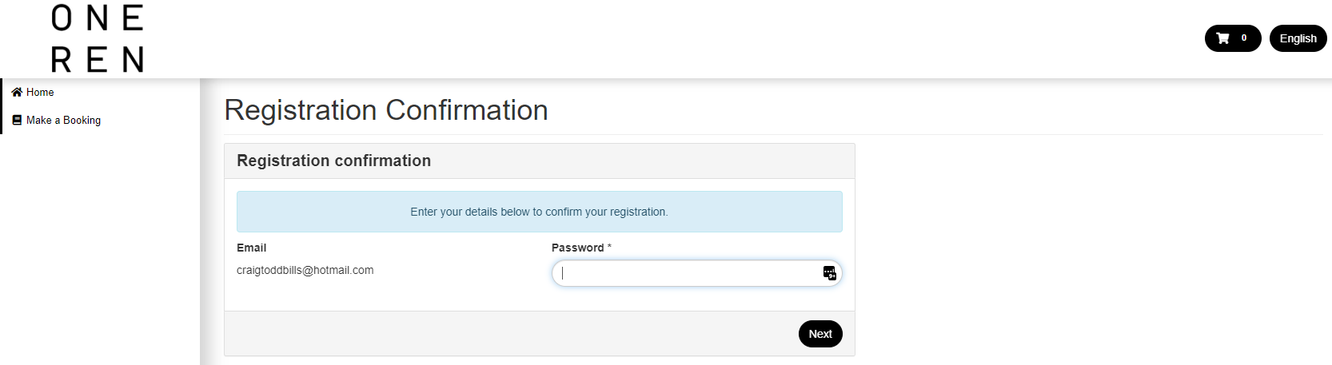
Task: Open the shopping cart icon
Action: coord(1222,38)
